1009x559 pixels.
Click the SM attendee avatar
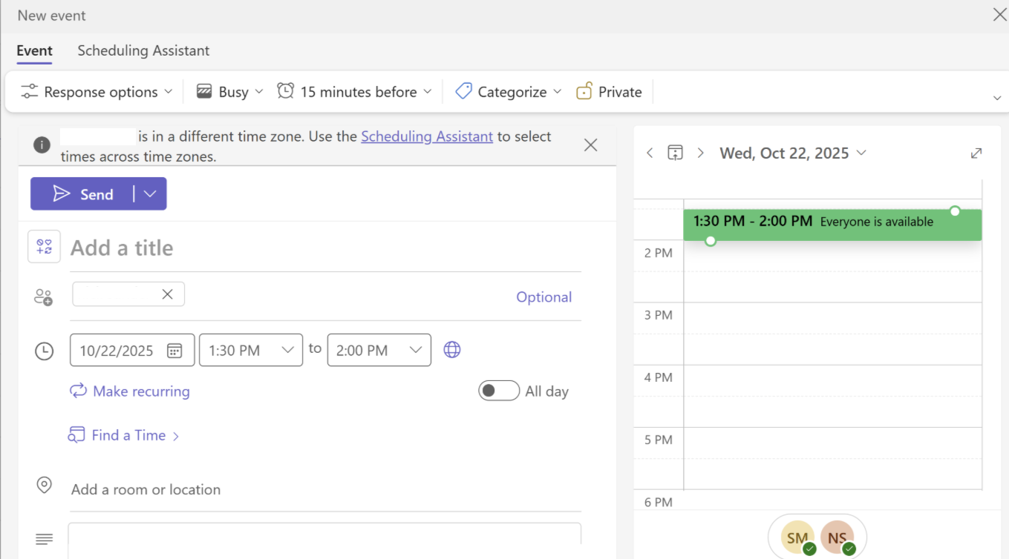(797, 537)
